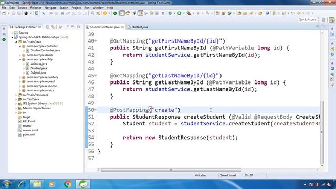The width and height of the screenshot is (336, 189).
Task: Select the mvnw.cmd file
Action: [30, 130]
